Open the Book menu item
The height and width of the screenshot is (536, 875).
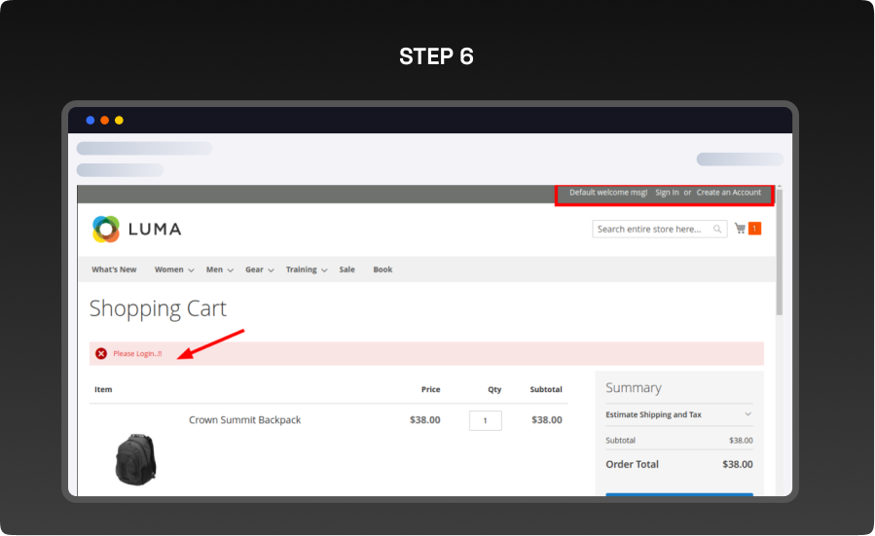383,269
